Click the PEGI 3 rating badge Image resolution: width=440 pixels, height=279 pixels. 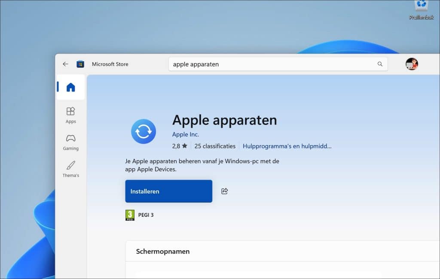coord(130,215)
